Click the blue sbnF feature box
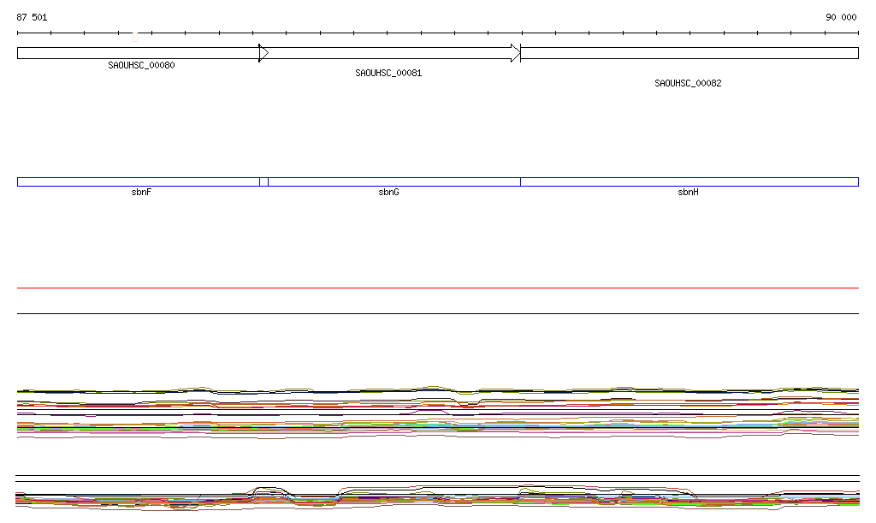 [137, 181]
